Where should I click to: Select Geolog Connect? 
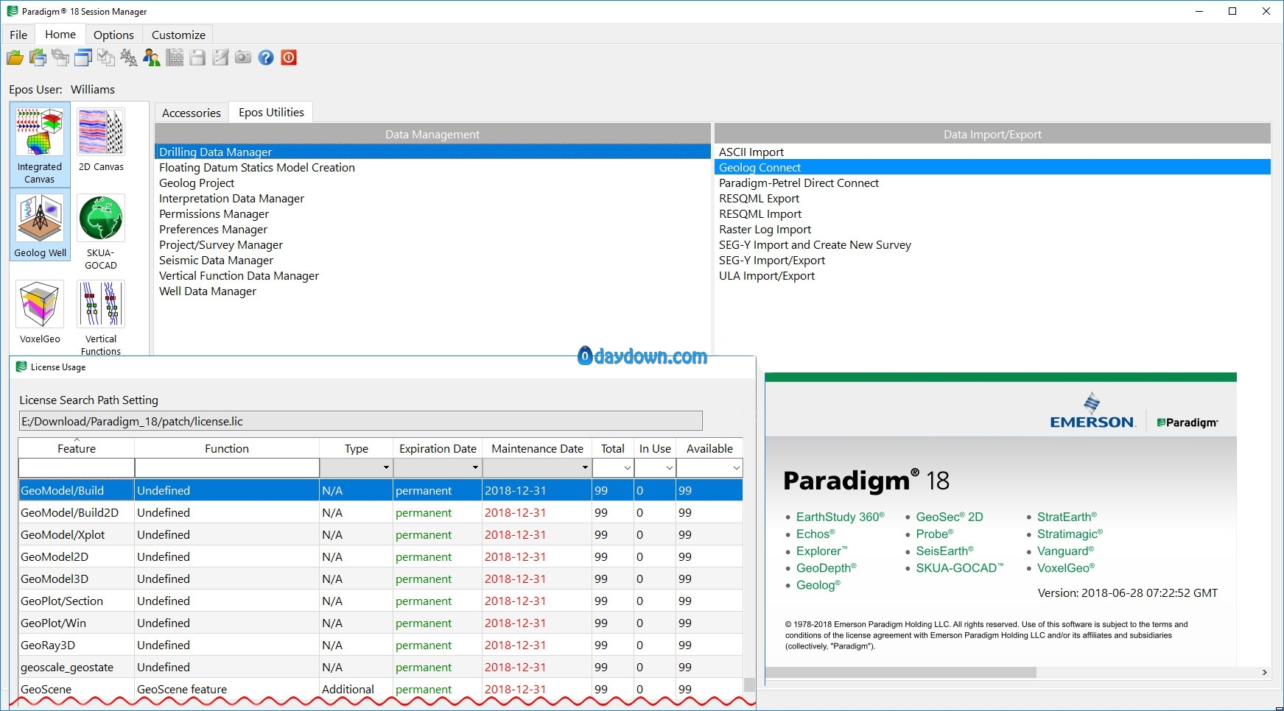tap(992, 167)
